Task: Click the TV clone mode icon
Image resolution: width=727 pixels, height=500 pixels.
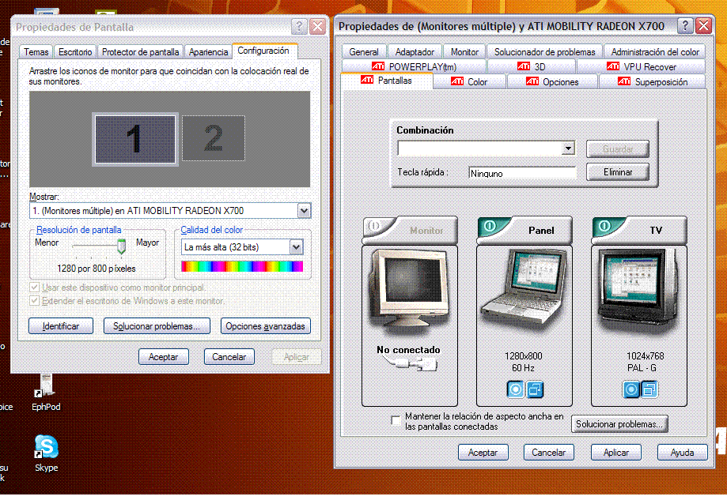Action: (x=649, y=389)
